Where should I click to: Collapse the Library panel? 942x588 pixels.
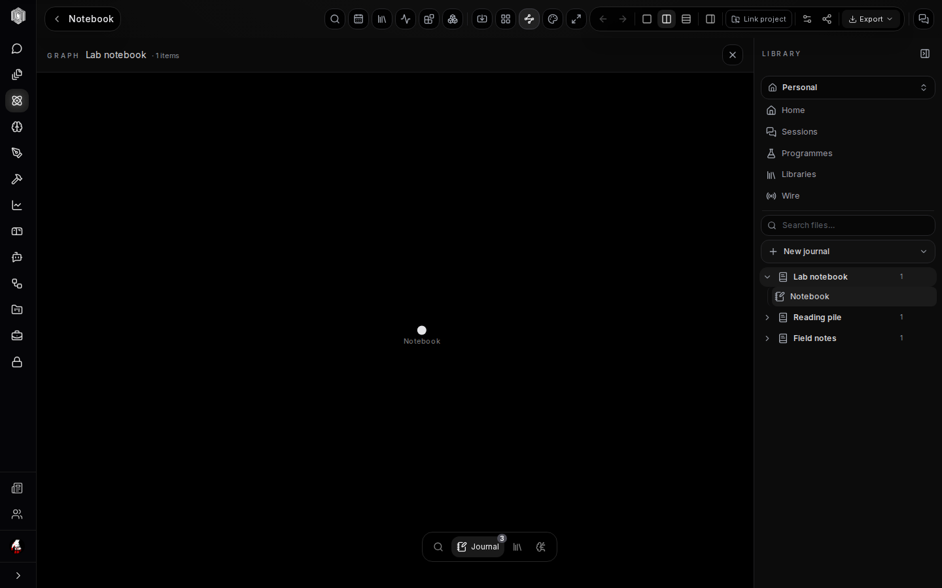tap(925, 54)
